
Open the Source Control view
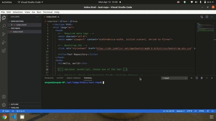pyautogui.click(x=4, y=34)
